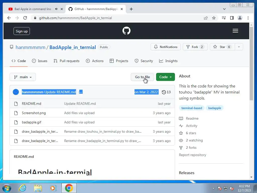Click the terminal-based topic tag
257x193 pixels.
[191, 108]
